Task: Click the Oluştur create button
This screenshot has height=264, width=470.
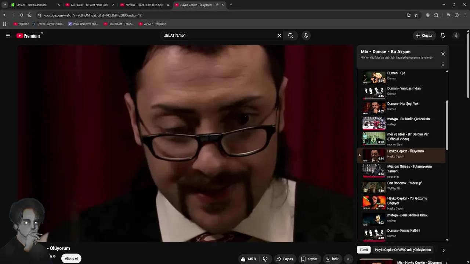Action: pos(424,36)
